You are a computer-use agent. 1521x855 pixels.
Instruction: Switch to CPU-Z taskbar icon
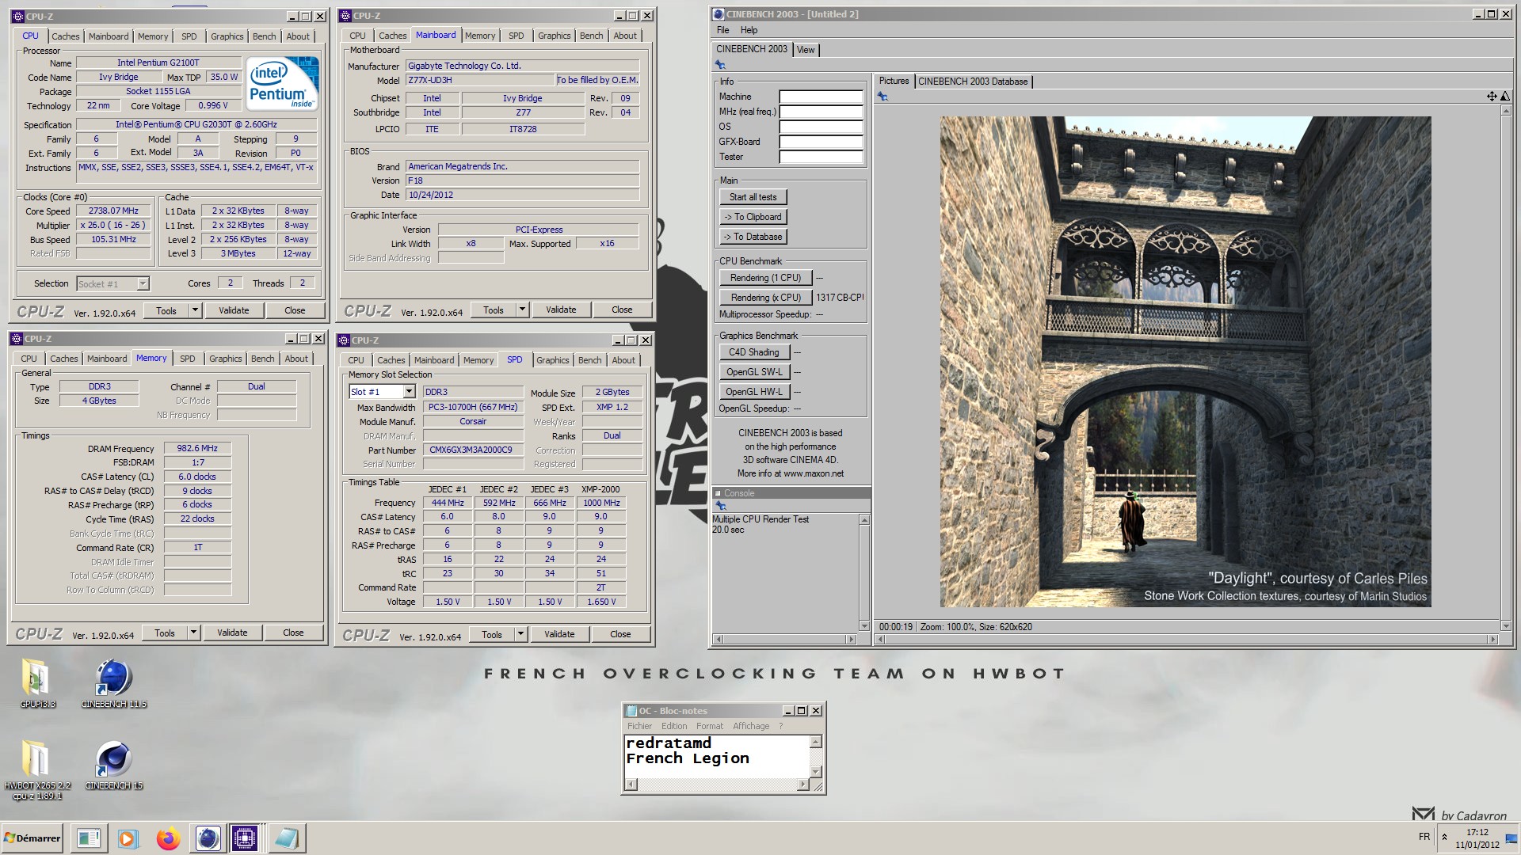245,838
